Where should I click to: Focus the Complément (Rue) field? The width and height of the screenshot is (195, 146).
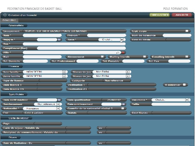[81, 48]
